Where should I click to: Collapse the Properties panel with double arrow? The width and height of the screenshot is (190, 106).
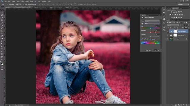pyautogui.click(x=158, y=15)
